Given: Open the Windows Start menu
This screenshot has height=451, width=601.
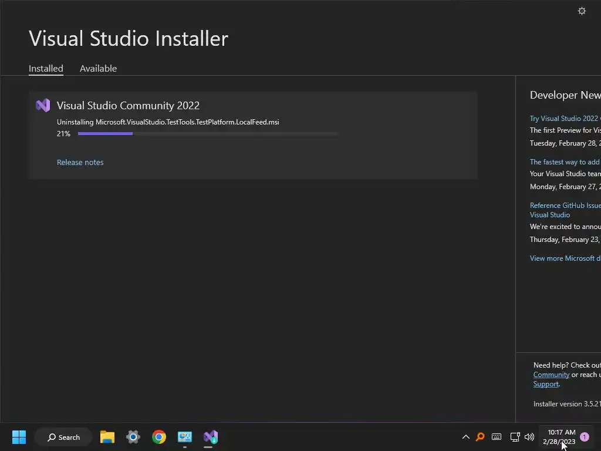Looking at the screenshot, I should point(19,437).
